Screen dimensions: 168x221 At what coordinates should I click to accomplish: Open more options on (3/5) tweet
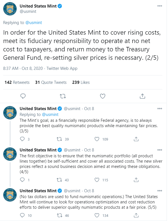coord(160,108)
